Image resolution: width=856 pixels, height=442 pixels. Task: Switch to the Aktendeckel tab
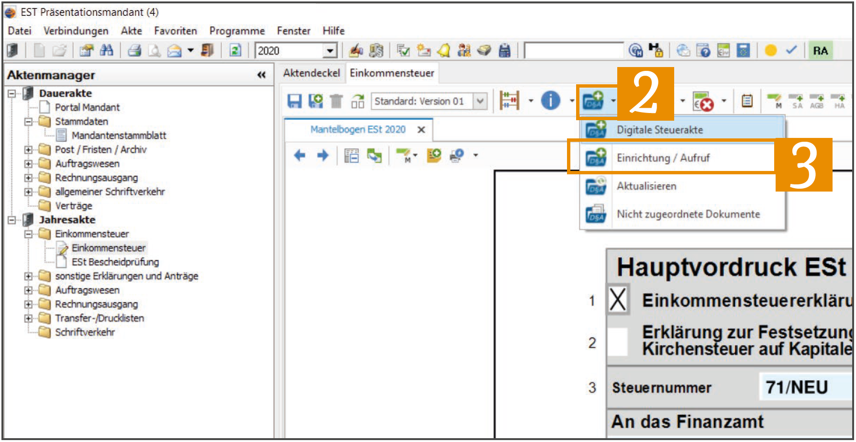coord(311,73)
